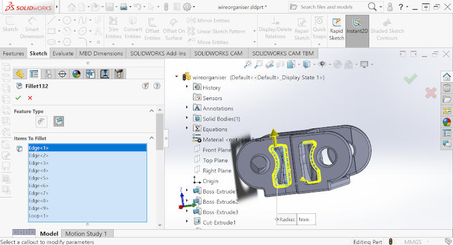The width and height of the screenshot is (453, 245).
Task: Select Edge<5> in the fillet list
Action: point(87,178)
